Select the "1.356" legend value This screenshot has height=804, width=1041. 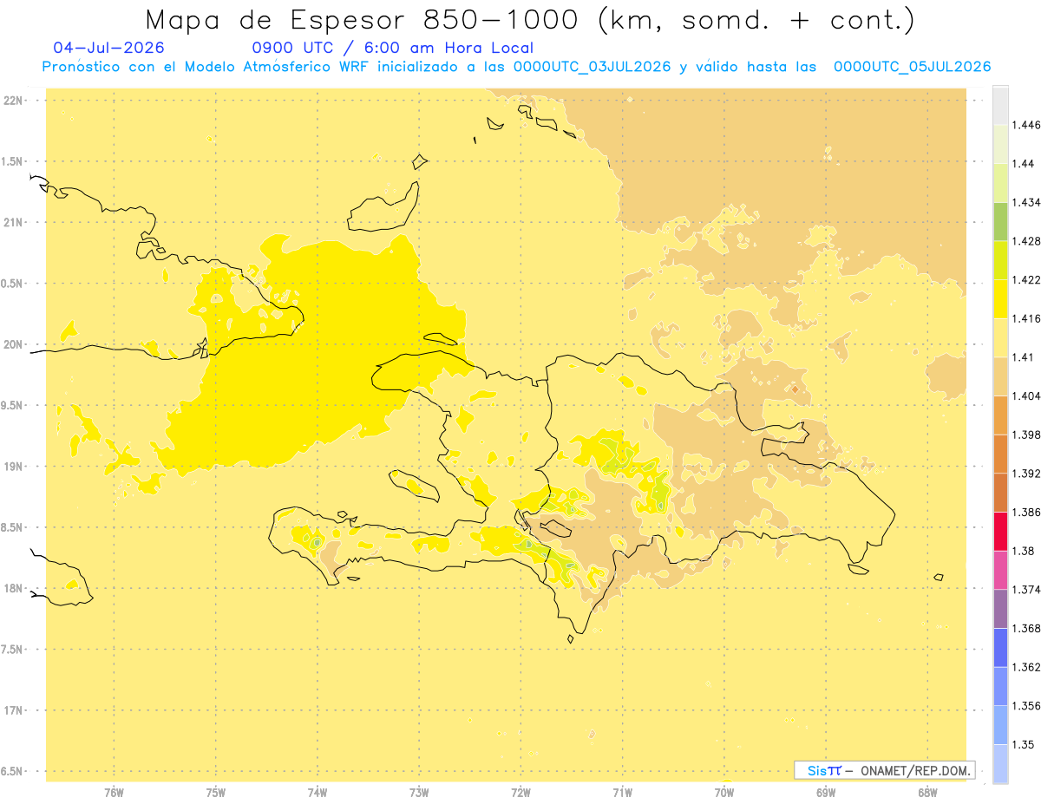pyautogui.click(x=1026, y=706)
